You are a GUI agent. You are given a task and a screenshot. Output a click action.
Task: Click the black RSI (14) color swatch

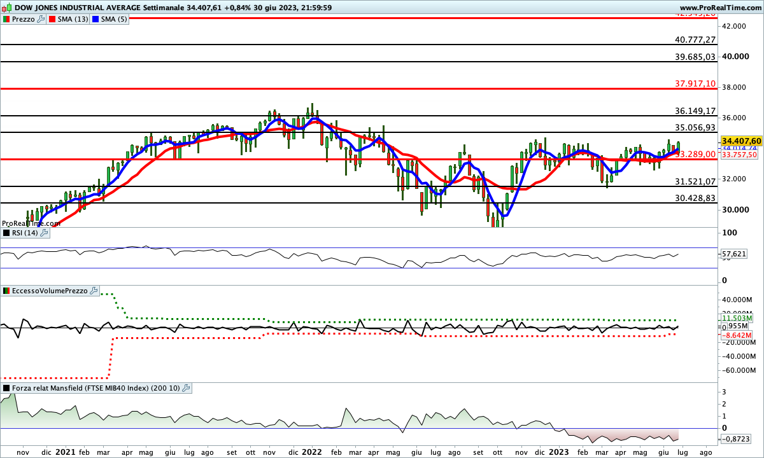[6, 233]
